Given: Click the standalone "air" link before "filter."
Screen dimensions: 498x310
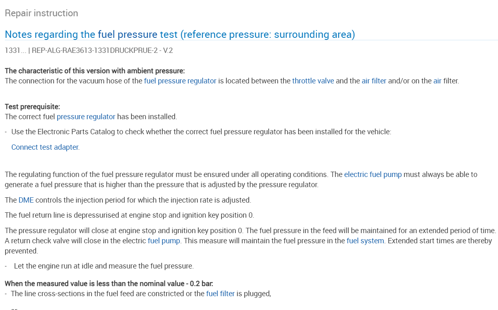Looking at the screenshot, I should (x=437, y=81).
